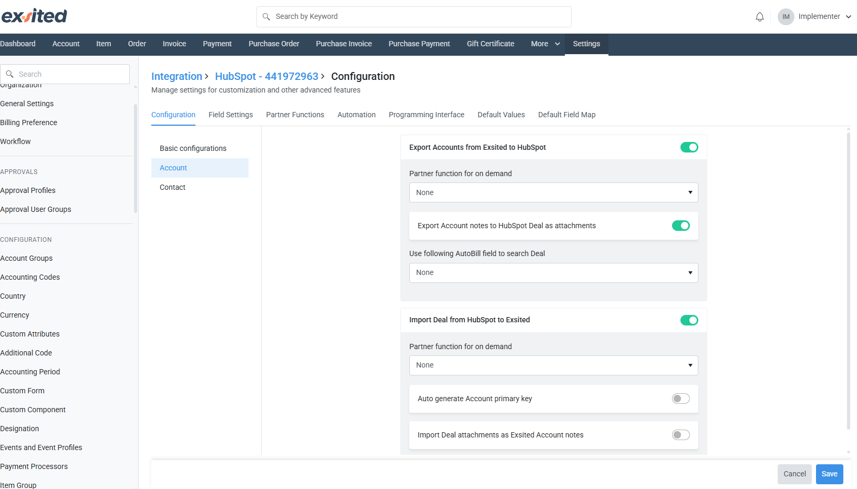The image size is (857, 489).
Task: Click the configuration panel vertical scrollbar
Action: pos(849,281)
